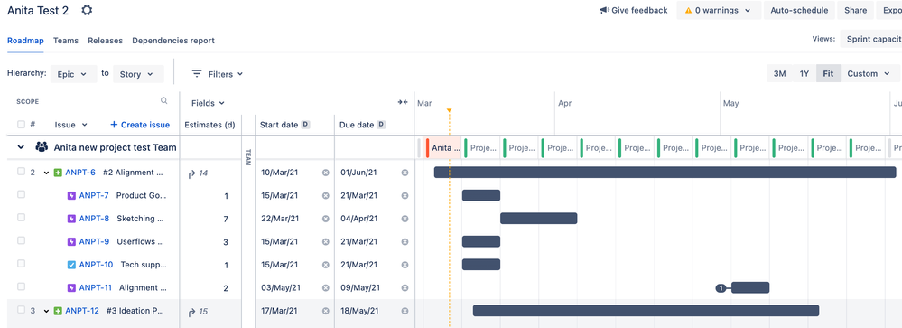The image size is (902, 328).
Task: Click the Share button
Action: pyautogui.click(x=855, y=10)
